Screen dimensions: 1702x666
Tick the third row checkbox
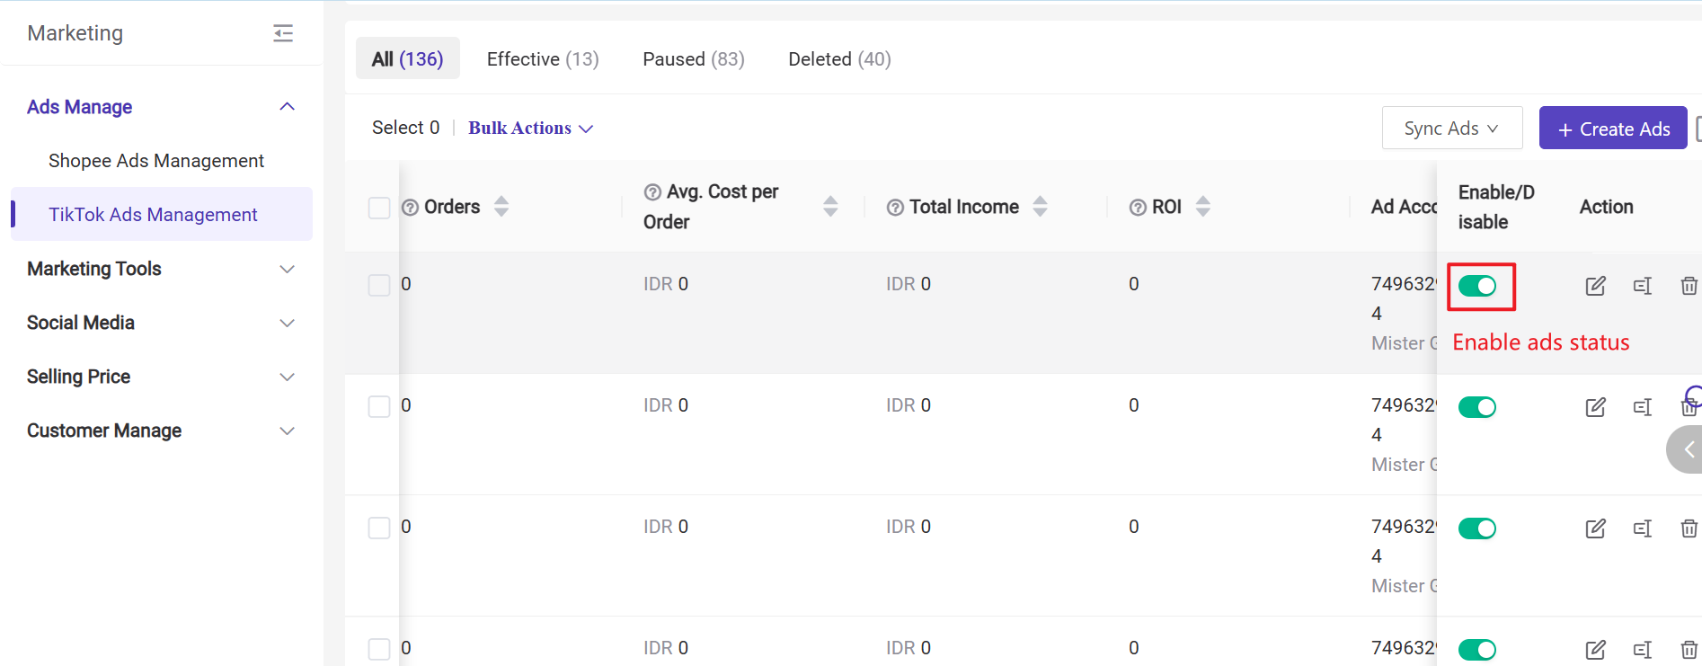pos(379,528)
